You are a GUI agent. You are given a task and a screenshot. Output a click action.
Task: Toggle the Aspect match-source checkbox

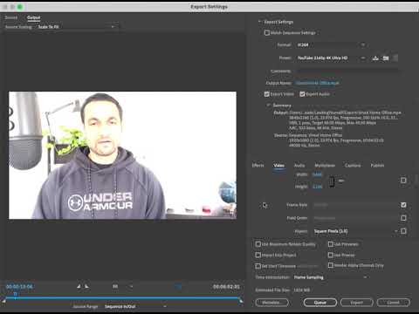403,231
